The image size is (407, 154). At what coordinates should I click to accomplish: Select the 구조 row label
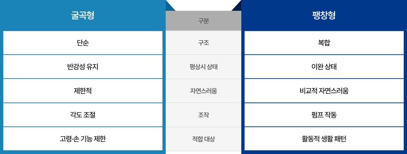click(x=203, y=43)
